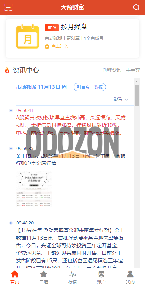
Task: Click scrollbar up arrow in news feed
Action: coord(137,81)
